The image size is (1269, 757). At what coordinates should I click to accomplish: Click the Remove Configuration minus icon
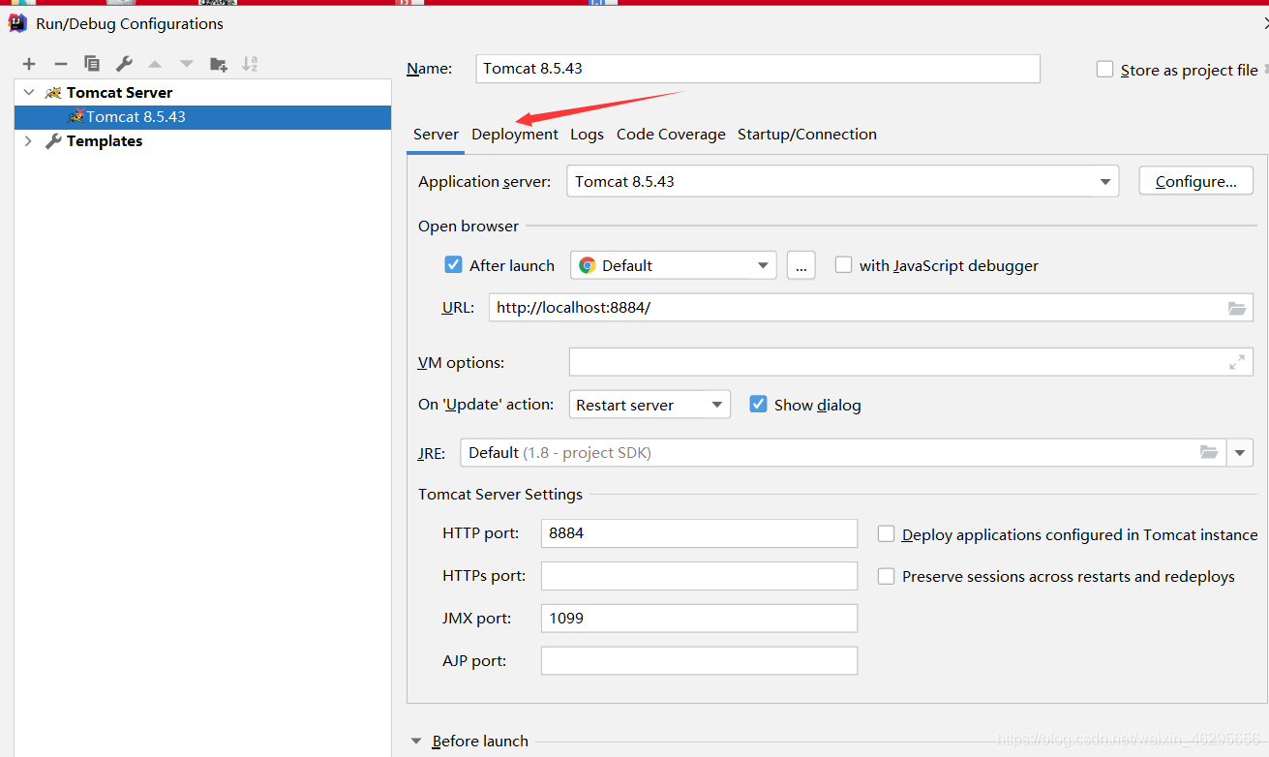61,64
